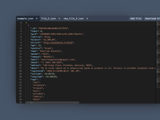
Task: Click the "_id" key
Action: tap(33, 28)
